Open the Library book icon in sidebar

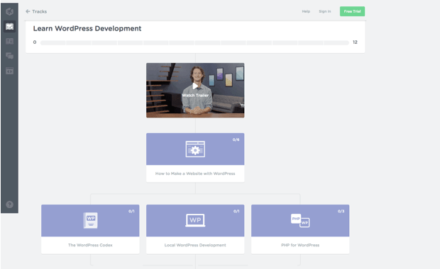9,42
